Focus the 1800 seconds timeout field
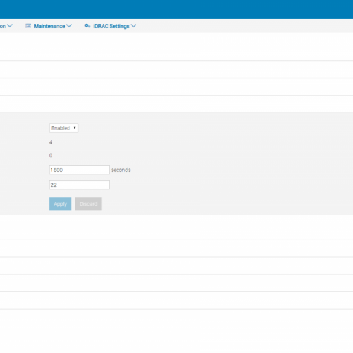The width and height of the screenshot is (353, 353). tap(80, 170)
